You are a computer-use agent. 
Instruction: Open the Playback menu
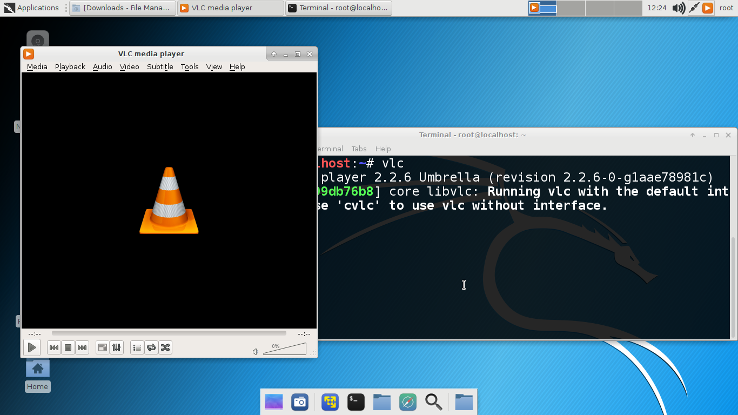tap(70, 66)
